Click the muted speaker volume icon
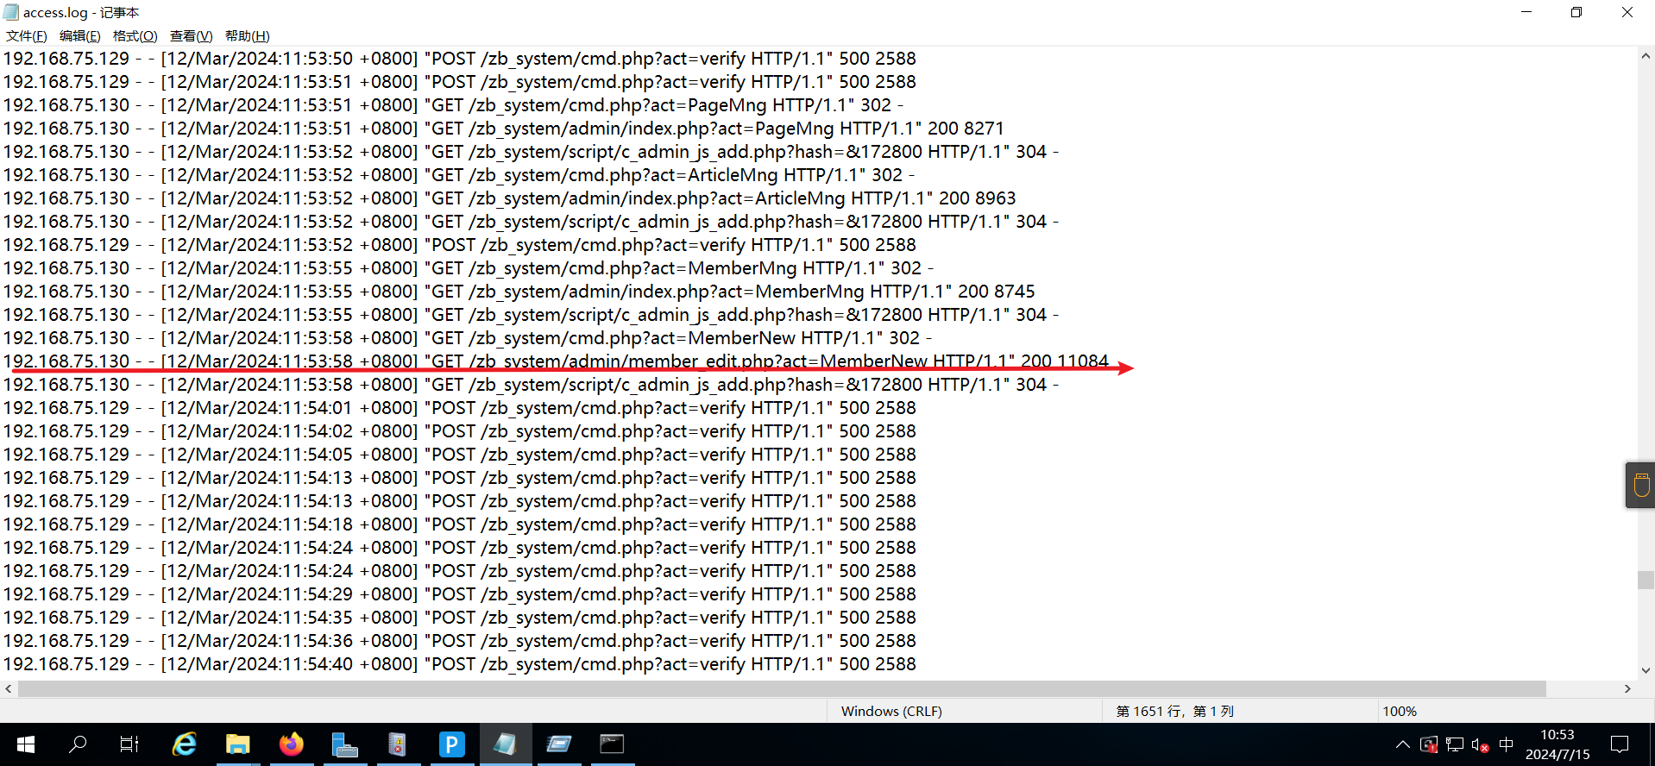The width and height of the screenshot is (1655, 766). (1480, 744)
